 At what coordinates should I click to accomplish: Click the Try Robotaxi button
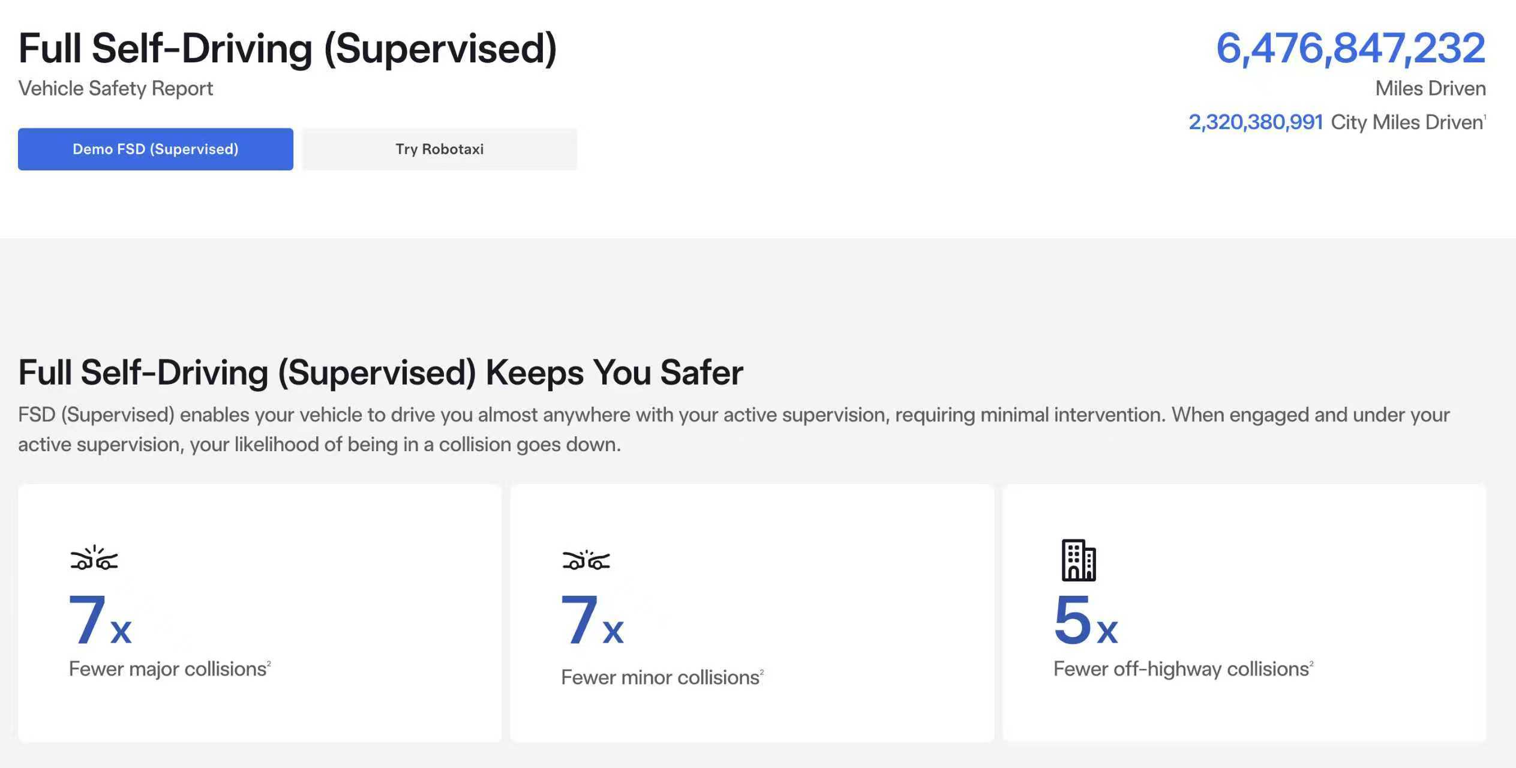click(439, 149)
